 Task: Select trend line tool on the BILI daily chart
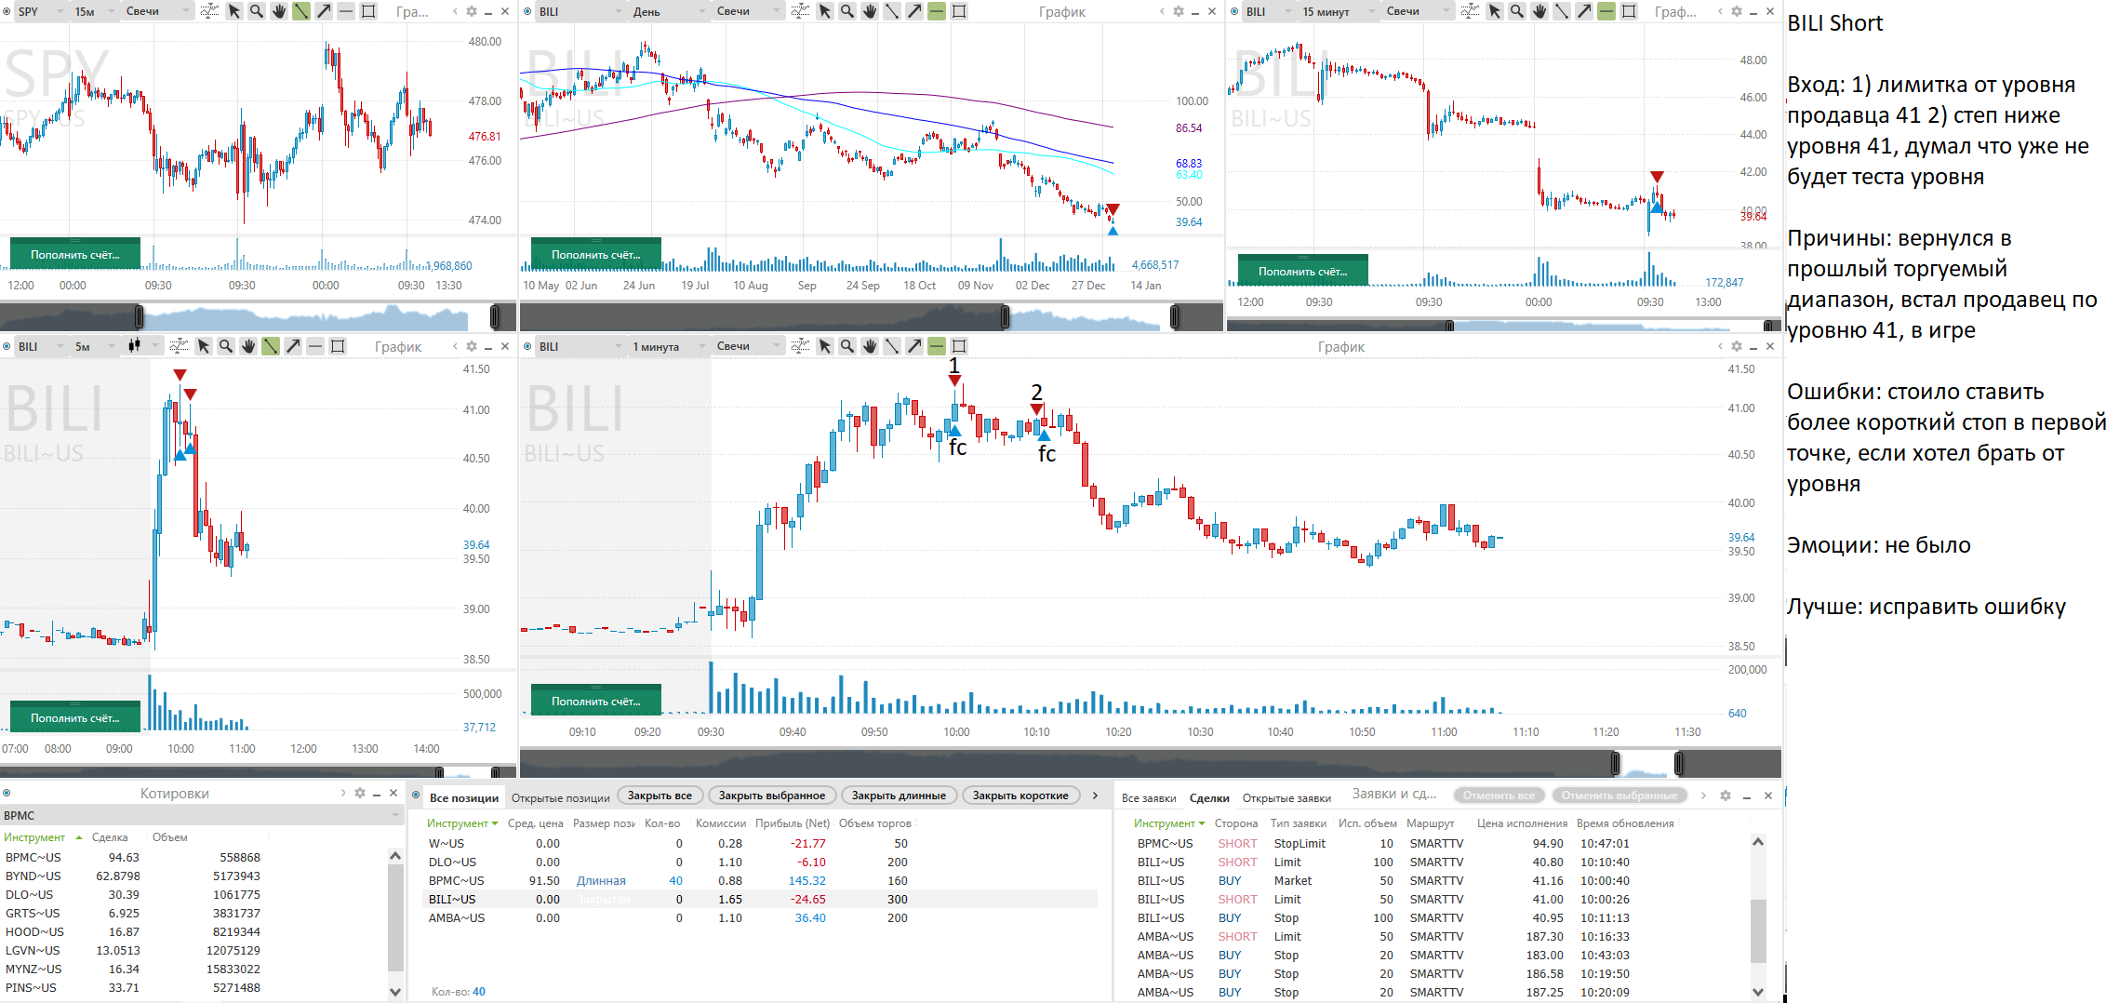coord(892,11)
